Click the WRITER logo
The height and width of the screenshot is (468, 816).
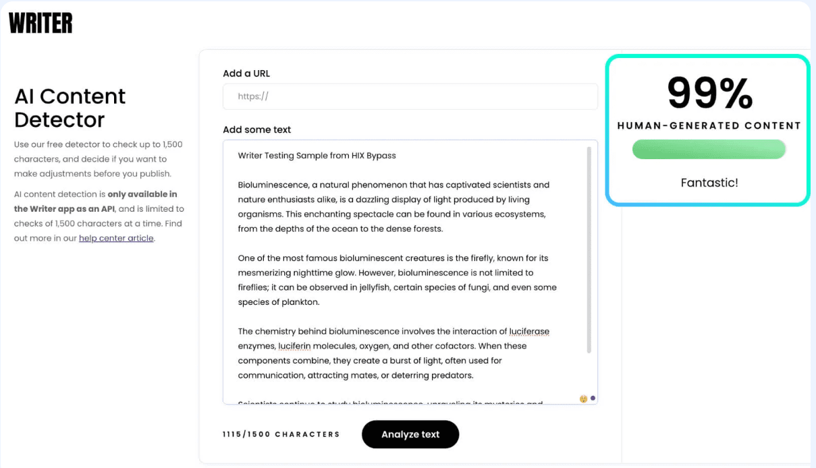tap(40, 23)
